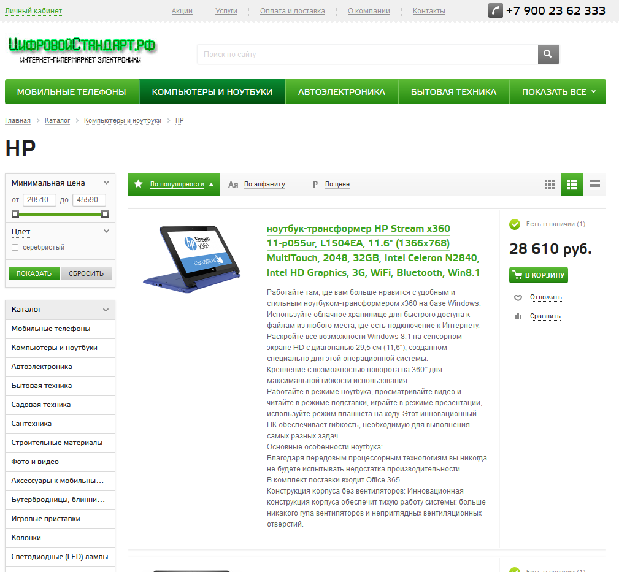Click the maximum price field 45590
Screen dimensions: 619x572
coord(89,200)
